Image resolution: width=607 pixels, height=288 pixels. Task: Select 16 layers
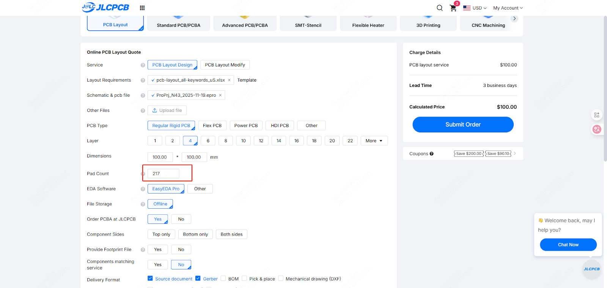coord(297,141)
